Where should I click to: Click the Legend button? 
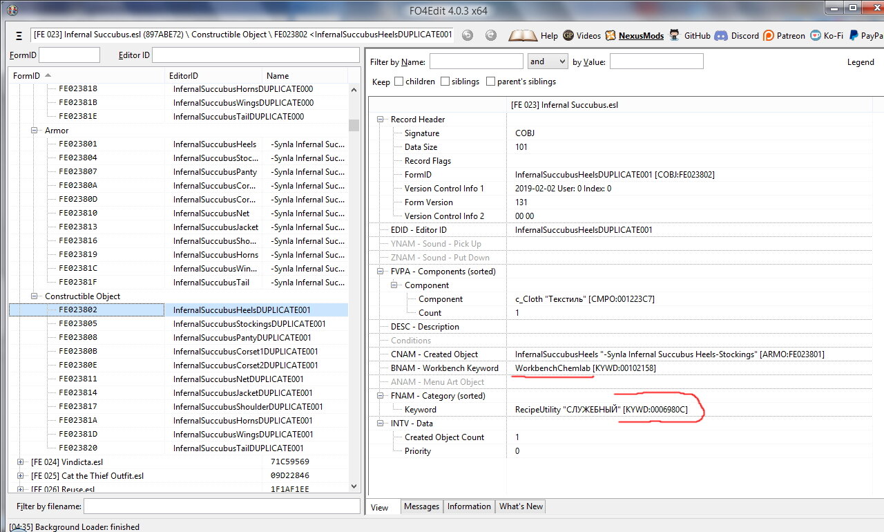[x=860, y=61]
